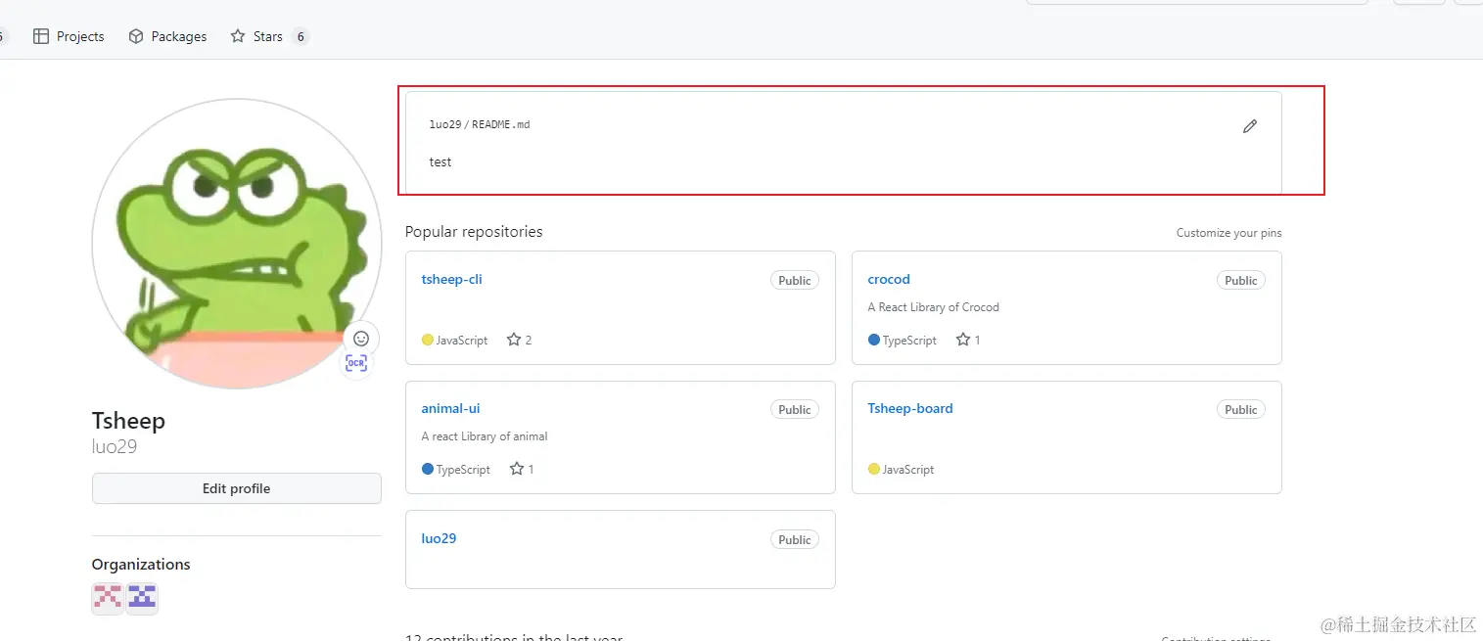The image size is (1483, 641).
Task: Open the crocod repository
Action: [x=889, y=279]
